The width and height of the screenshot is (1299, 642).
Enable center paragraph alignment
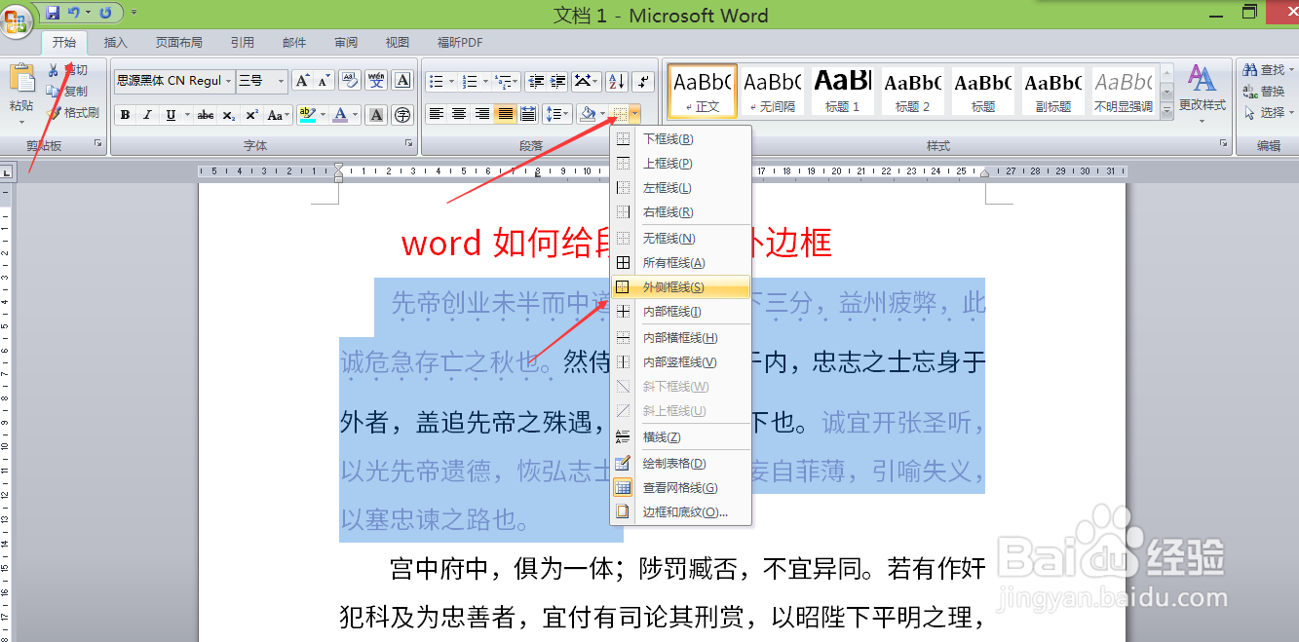457,112
